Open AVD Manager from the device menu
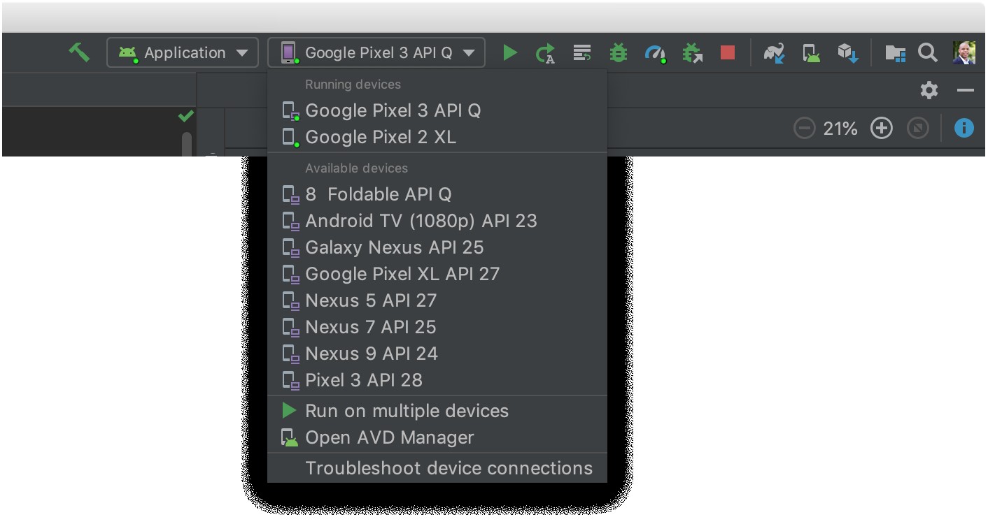The height and width of the screenshot is (524, 988). [x=389, y=437]
